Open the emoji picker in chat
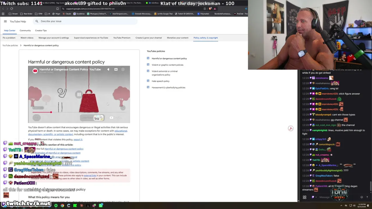 pyautogui.click(x=362, y=197)
